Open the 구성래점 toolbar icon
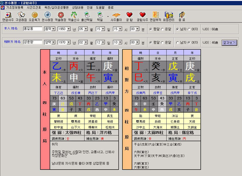 tap(21, 16)
